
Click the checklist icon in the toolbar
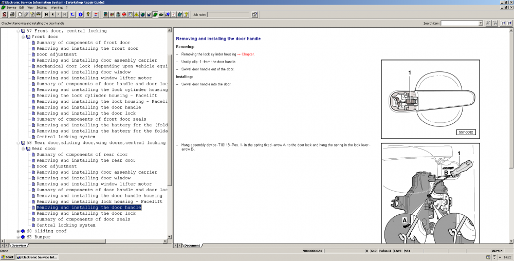click(x=173, y=14)
